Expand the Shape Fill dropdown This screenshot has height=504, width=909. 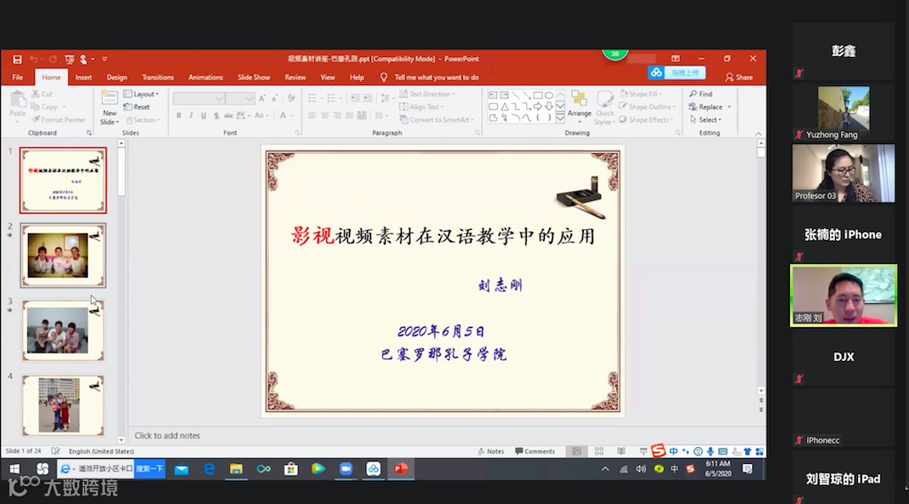[x=641, y=94]
